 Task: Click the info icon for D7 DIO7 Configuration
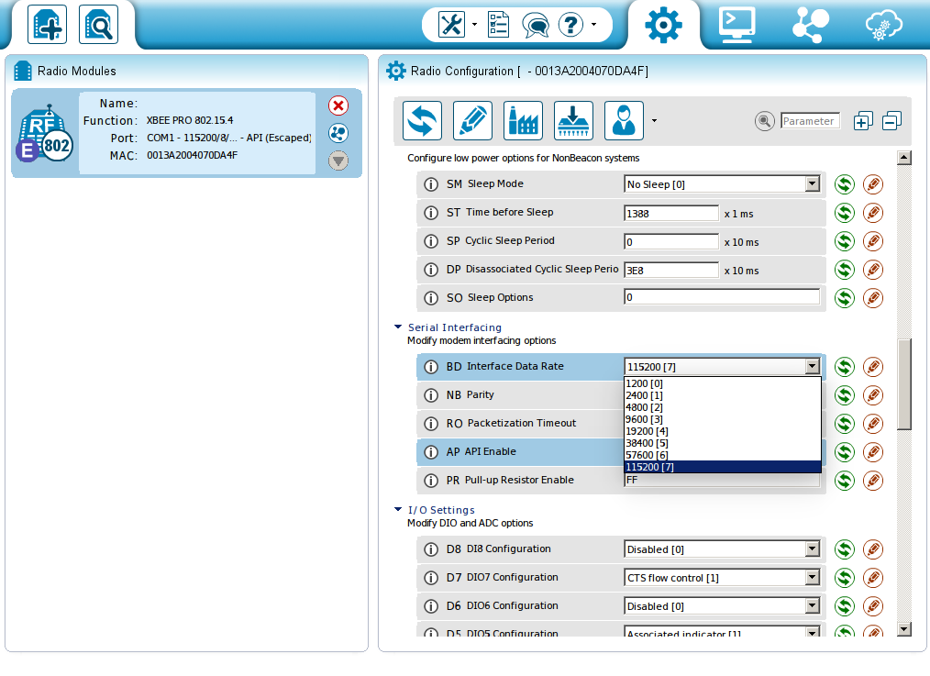click(431, 578)
